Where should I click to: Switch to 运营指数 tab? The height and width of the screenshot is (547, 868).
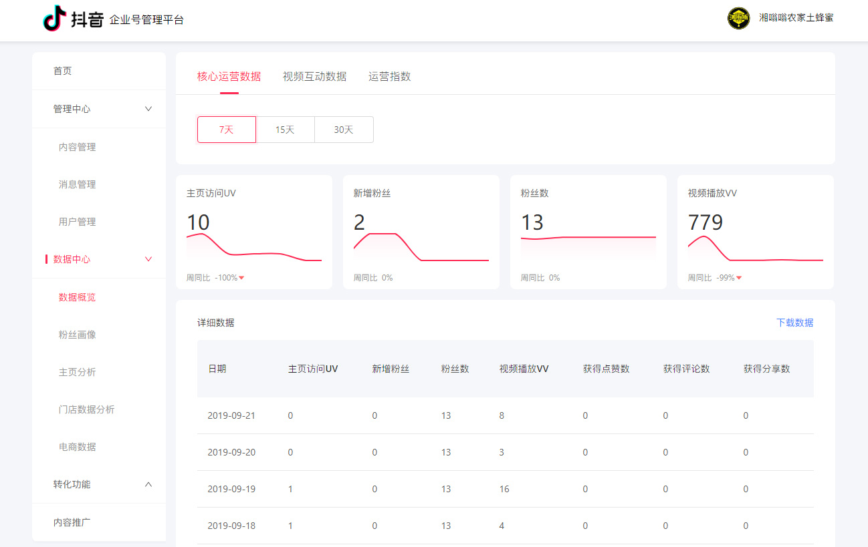tap(389, 76)
